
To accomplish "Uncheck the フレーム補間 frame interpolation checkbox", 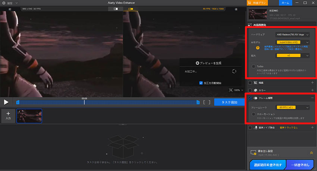I will 250,98.
